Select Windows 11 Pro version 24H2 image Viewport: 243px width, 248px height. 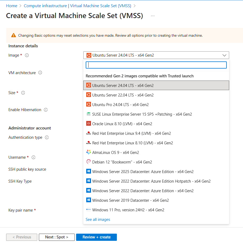pos(128,210)
